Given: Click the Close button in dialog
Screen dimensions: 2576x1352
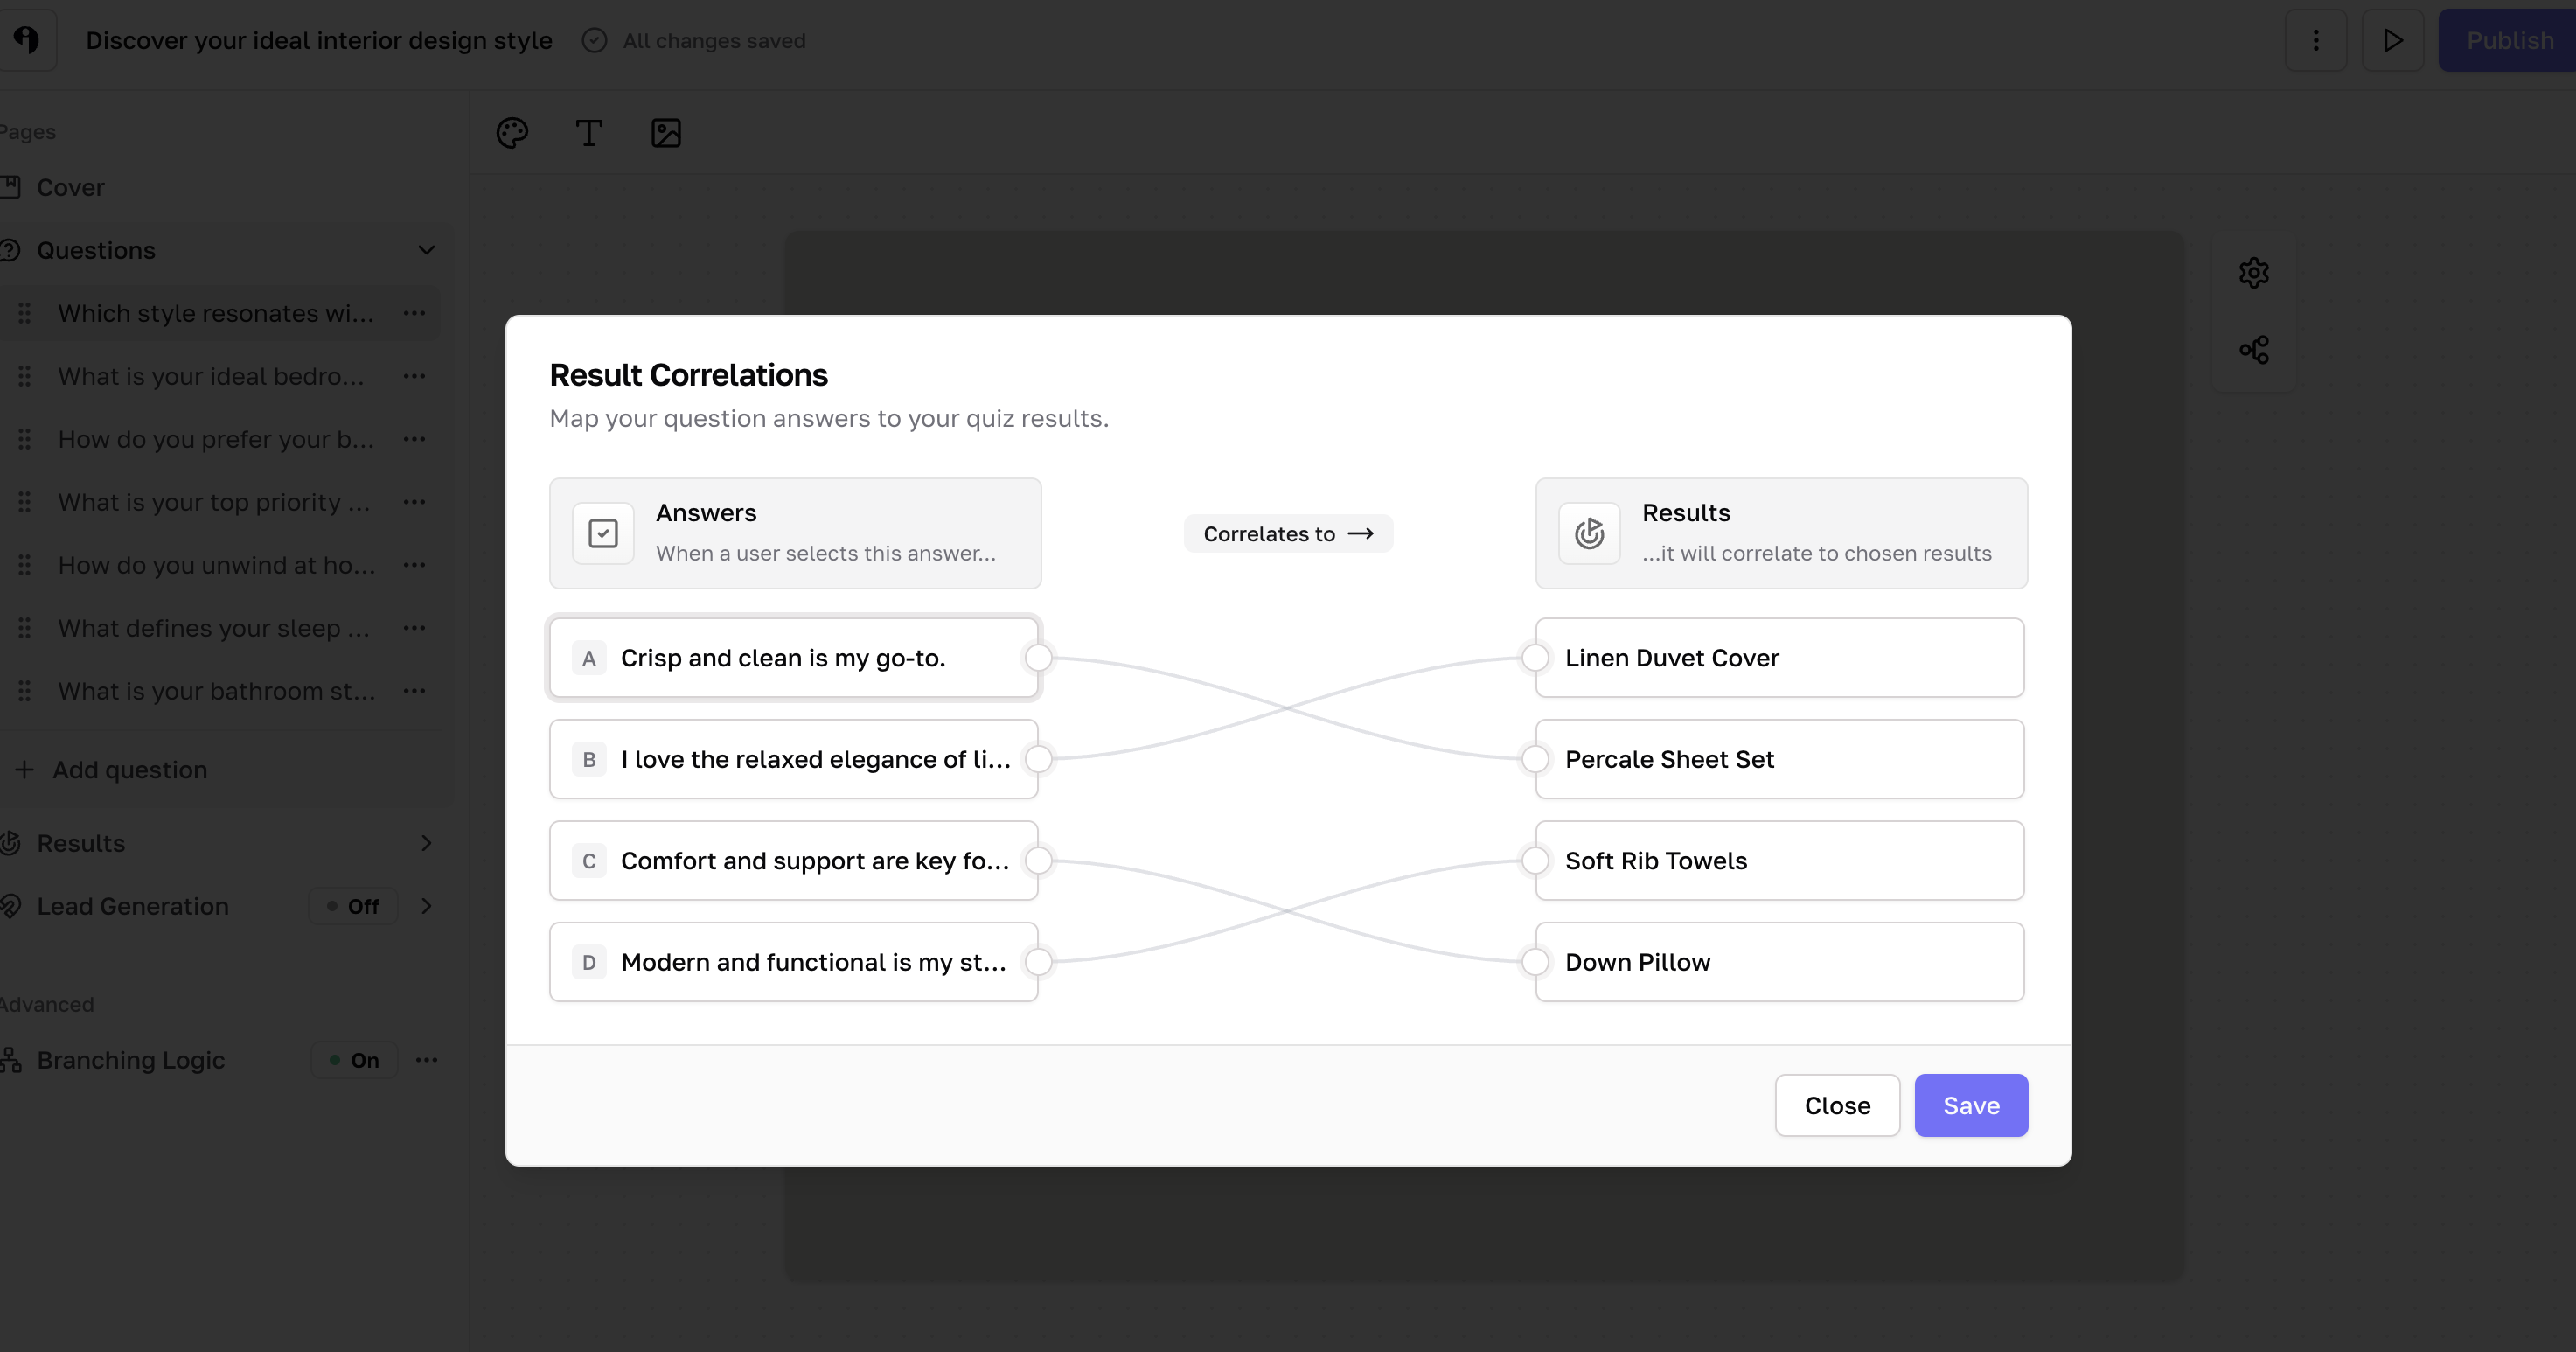Looking at the screenshot, I should pos(1837,1105).
